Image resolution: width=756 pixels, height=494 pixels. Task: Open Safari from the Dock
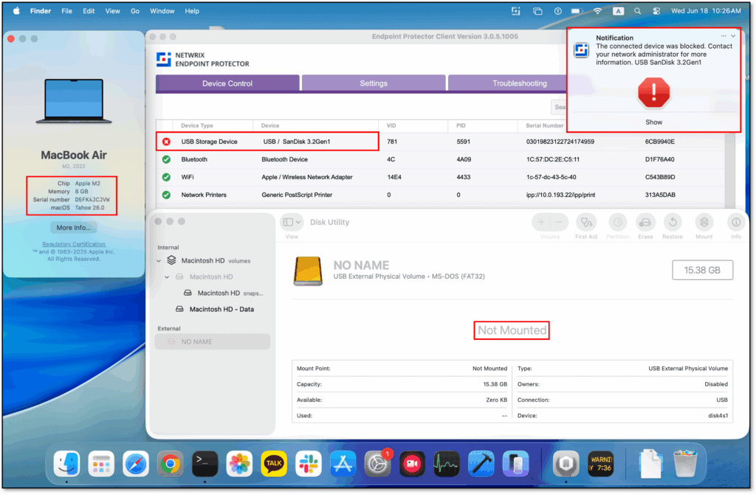[136, 465]
